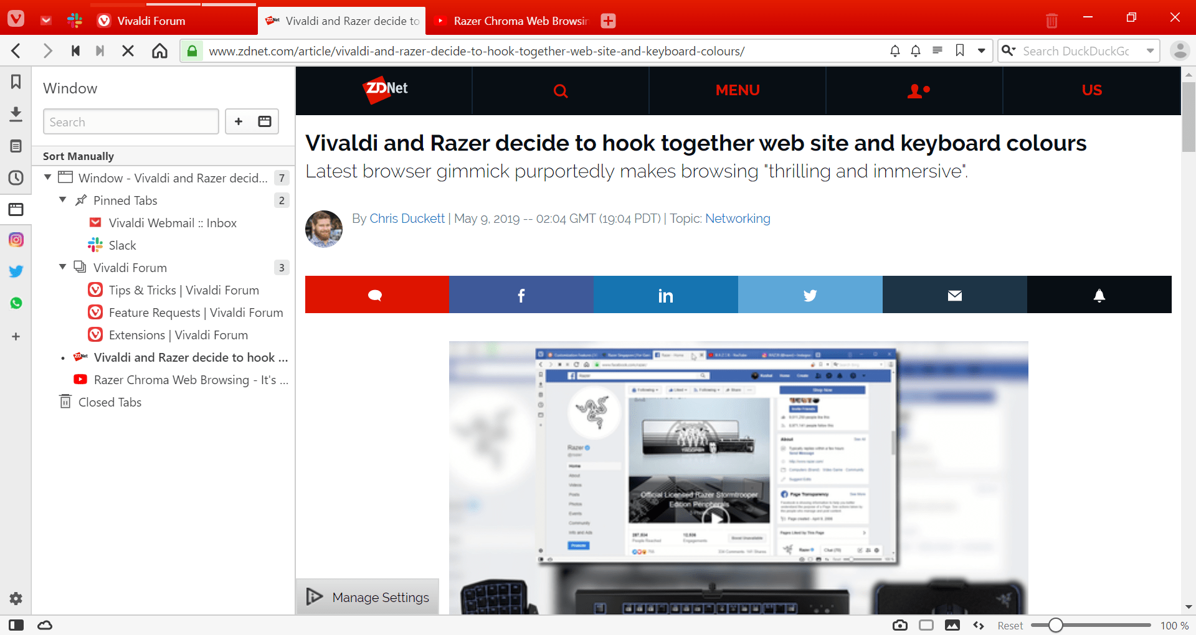Screen dimensions: 1196x635
Task: Collapse the Vivaldi Forum tab stack
Action: [x=62, y=267]
